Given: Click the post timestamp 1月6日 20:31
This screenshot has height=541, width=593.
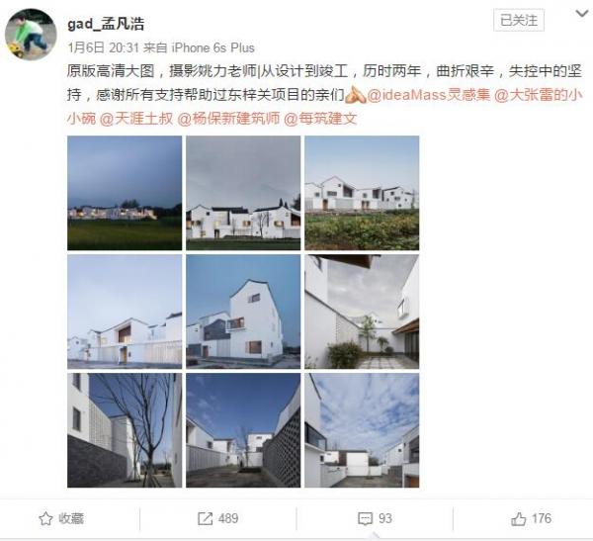Looking at the screenshot, I should click(103, 47).
